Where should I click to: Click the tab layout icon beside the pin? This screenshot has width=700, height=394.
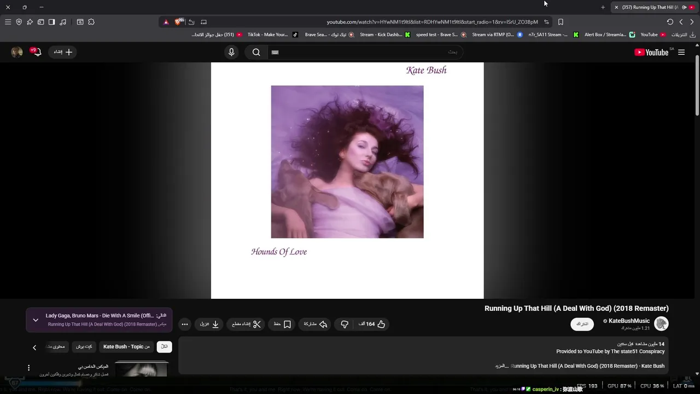coord(40,22)
